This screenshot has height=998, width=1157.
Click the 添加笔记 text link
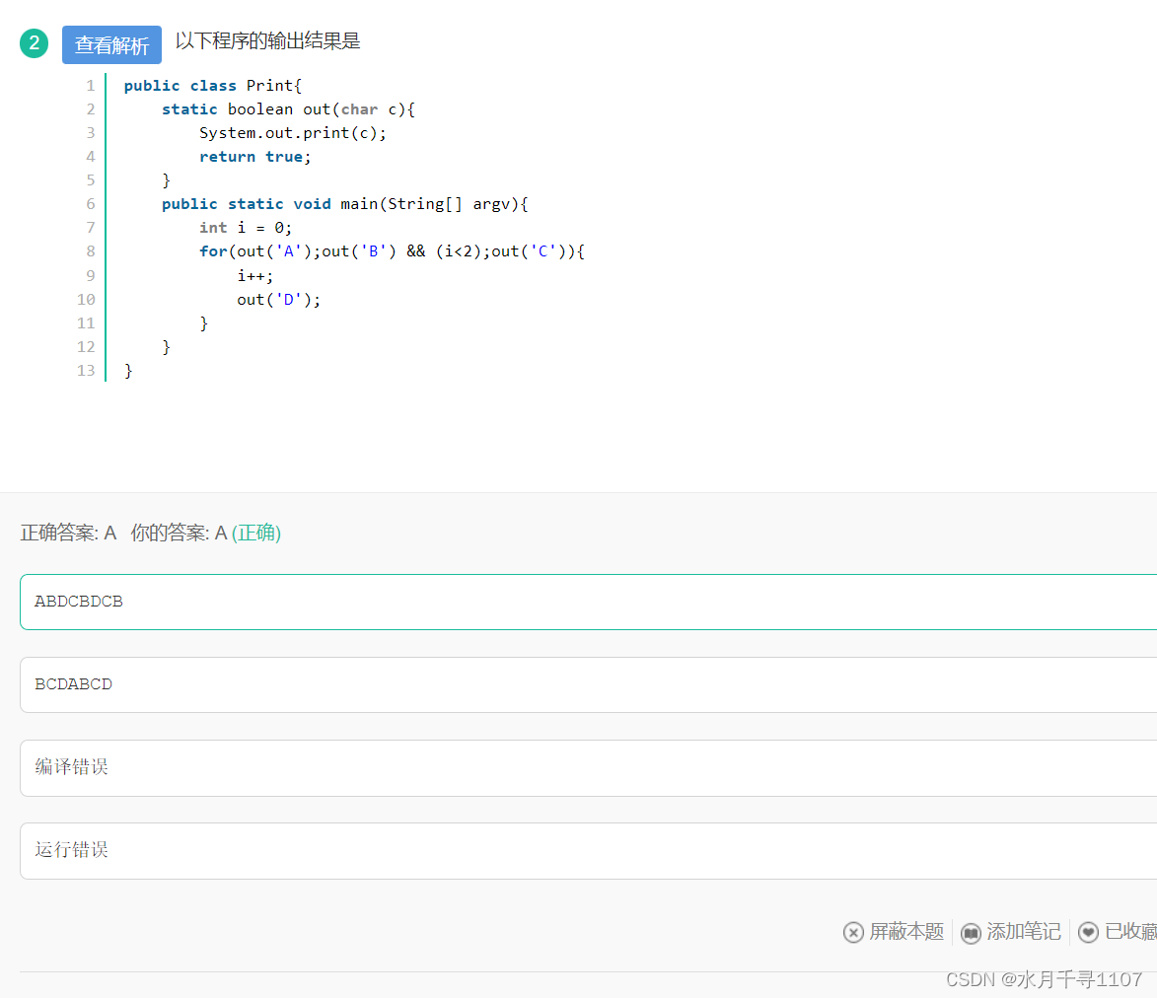1024,932
